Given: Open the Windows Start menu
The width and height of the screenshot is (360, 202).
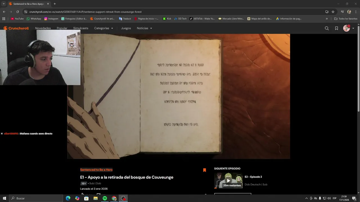Looking at the screenshot, I should pos(4,198).
